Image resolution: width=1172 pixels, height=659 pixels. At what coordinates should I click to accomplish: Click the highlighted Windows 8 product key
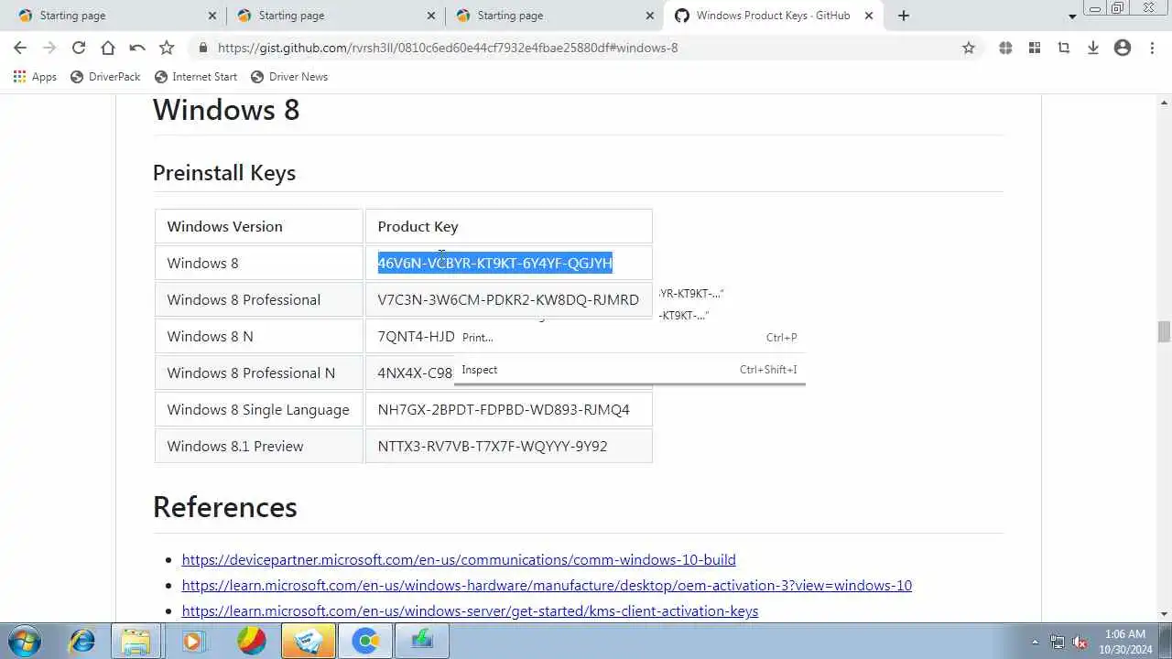click(x=495, y=263)
